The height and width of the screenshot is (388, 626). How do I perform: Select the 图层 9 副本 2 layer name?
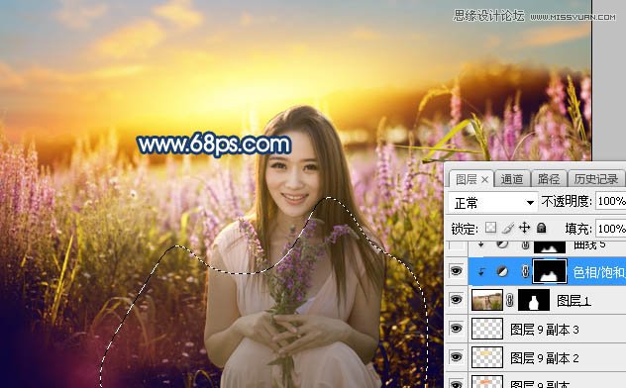tap(545, 358)
